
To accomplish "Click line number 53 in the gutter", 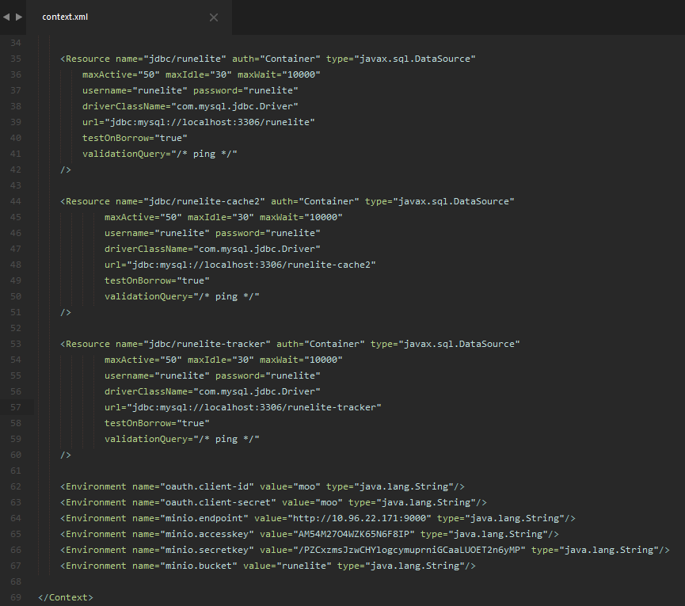I will click(15, 343).
